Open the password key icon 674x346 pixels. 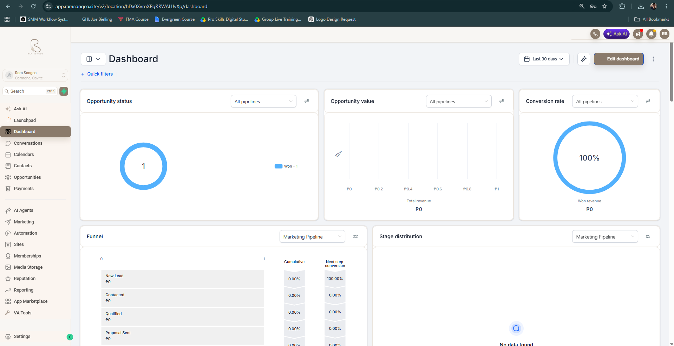593,6
